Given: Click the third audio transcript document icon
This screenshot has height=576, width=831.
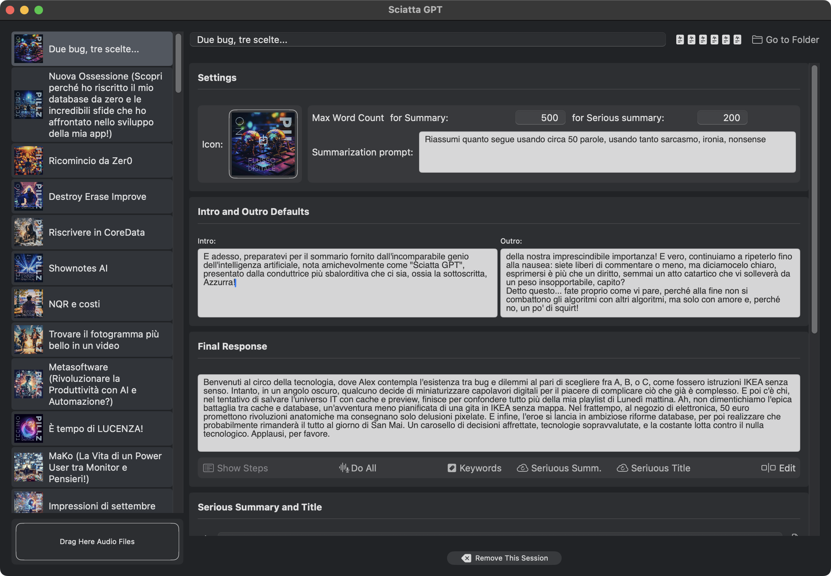Looking at the screenshot, I should pyautogui.click(x=702, y=40).
